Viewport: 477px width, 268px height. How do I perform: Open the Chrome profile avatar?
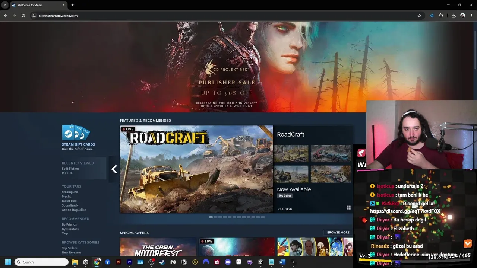click(462, 16)
